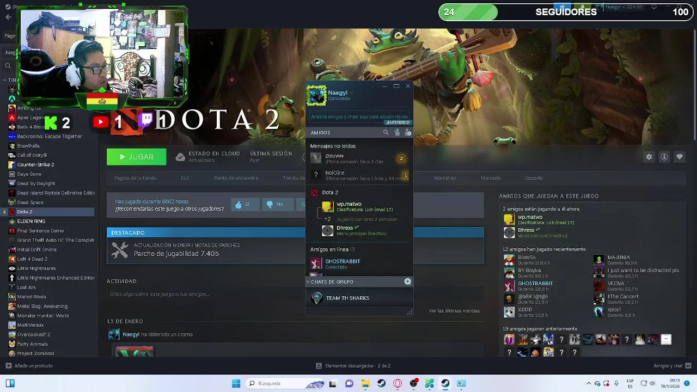
Task: Open the game settings gear icon
Action: [x=649, y=157]
